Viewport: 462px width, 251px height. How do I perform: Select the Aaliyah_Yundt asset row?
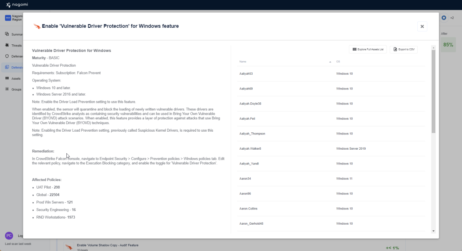331,164
